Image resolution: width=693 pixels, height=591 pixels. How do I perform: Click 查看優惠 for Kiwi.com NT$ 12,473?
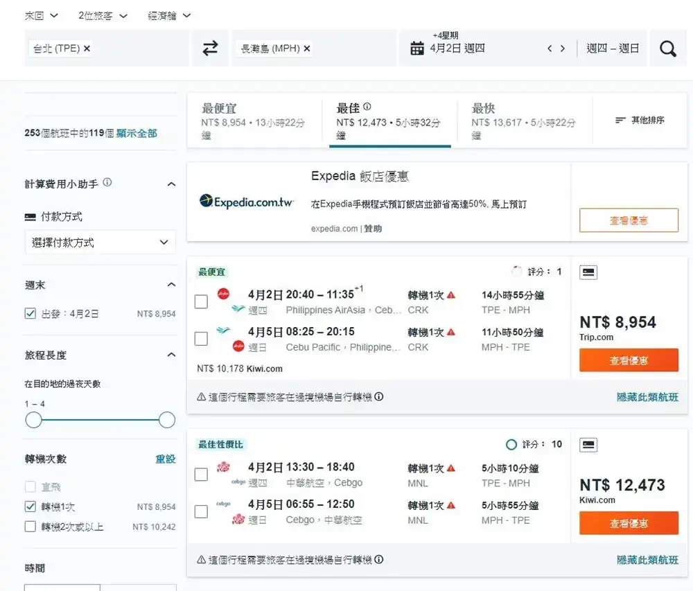(629, 523)
